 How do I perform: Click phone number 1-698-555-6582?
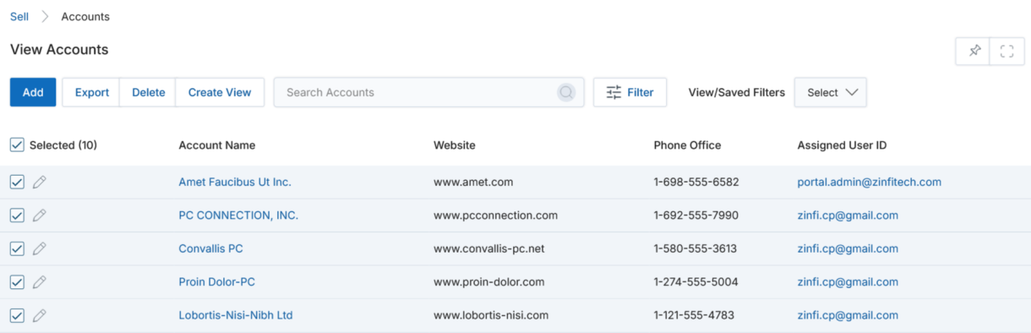pyautogui.click(x=696, y=182)
